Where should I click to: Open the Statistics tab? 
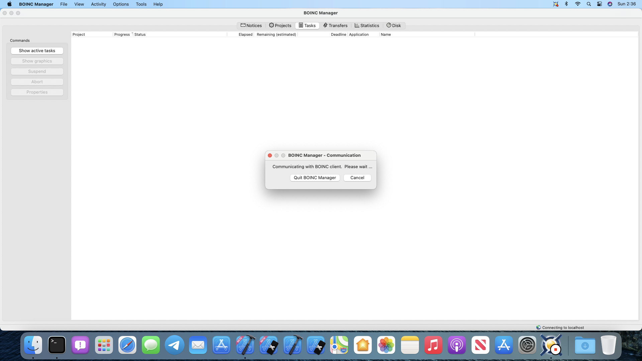tap(367, 25)
